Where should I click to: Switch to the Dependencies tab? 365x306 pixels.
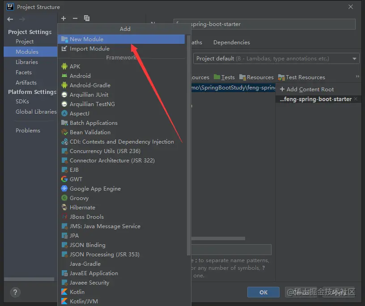pos(232,42)
